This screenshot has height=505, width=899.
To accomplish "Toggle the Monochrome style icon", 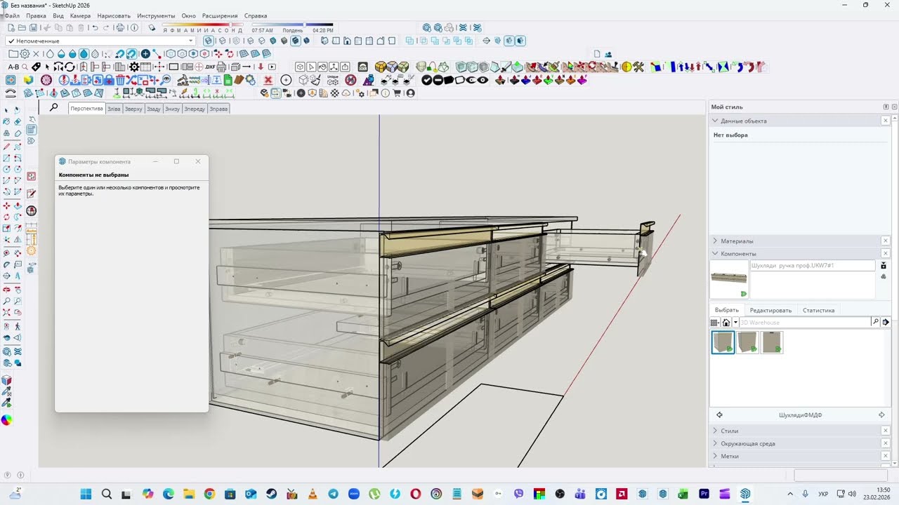I will click(284, 40).
